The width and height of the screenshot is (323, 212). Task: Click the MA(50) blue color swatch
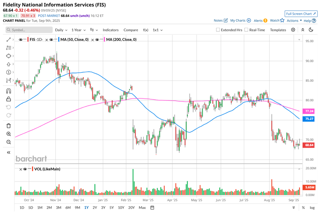coord(59,40)
